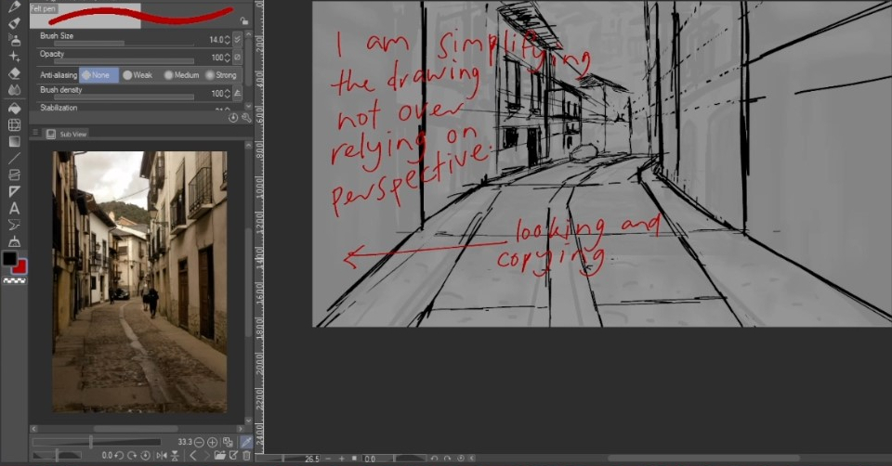Open an image file in Sub View

pos(219,455)
